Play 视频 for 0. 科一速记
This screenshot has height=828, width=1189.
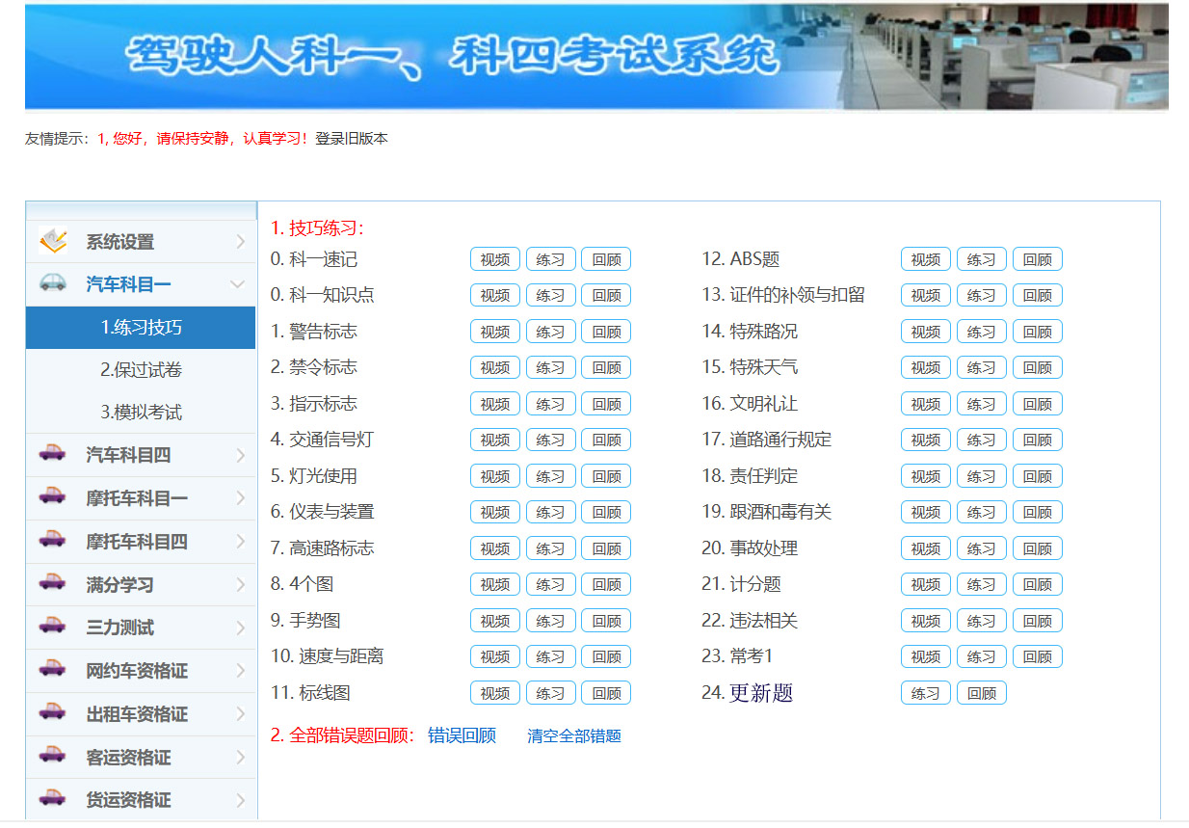coord(495,259)
